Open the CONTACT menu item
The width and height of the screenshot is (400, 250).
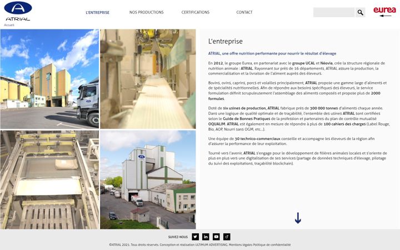coord(244,12)
